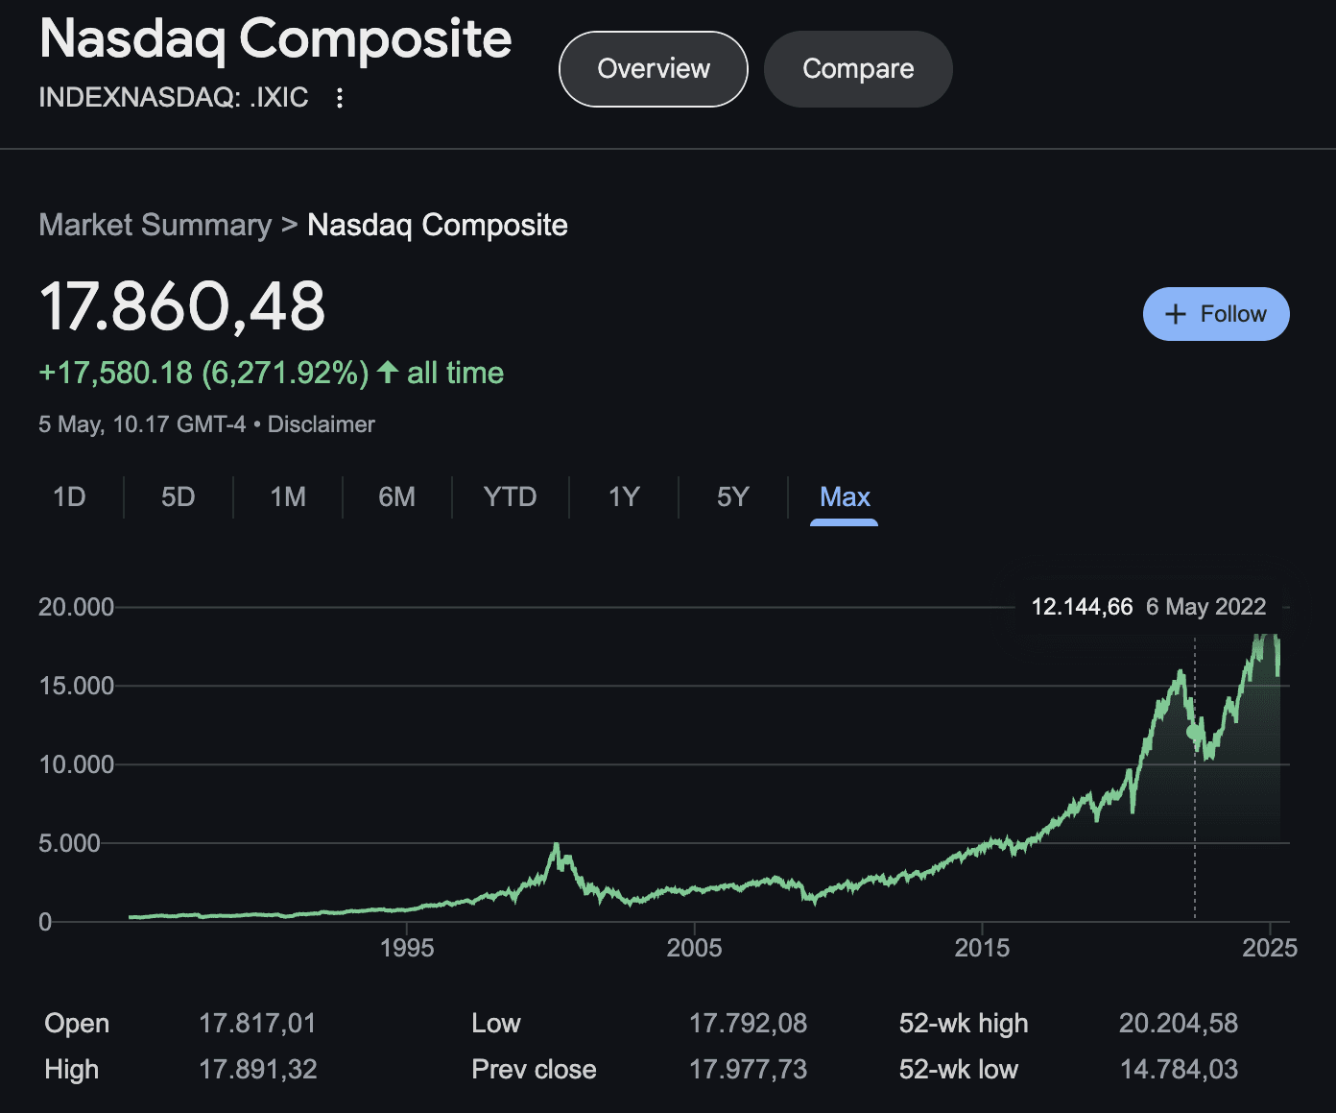Select the Max time range tab
The height and width of the screenshot is (1113, 1336).
point(845,496)
